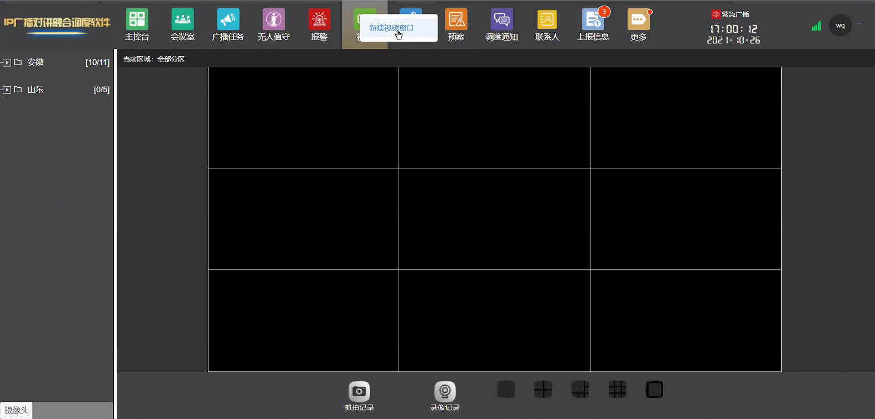Open the 会议室 meeting room icon
The height and width of the screenshot is (419, 875).
[182, 25]
